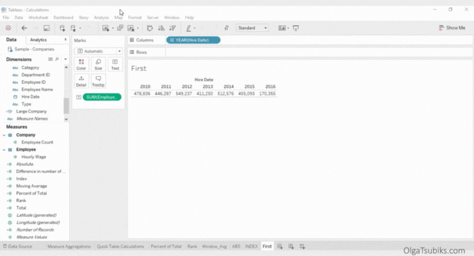The height and width of the screenshot is (256, 474).
Task: Select the Hourly Wage measure field
Action: [x=33, y=157]
